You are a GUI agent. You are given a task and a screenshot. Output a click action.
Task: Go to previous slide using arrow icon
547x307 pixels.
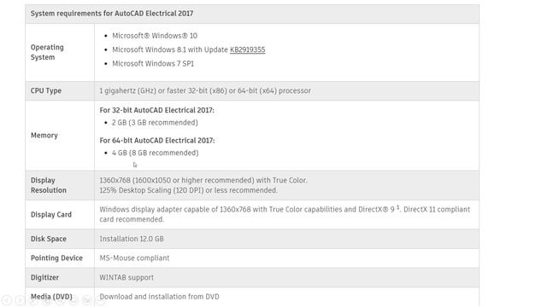7,300
